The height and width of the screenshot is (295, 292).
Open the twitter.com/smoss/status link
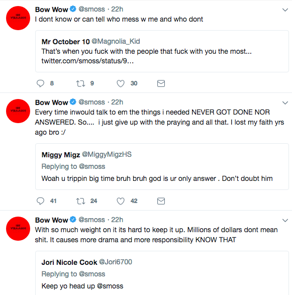87,61
